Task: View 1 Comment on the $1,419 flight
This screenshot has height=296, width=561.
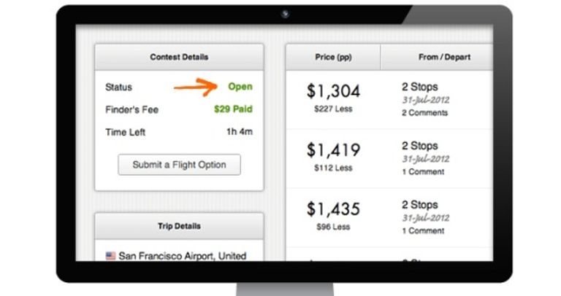Action: pyautogui.click(x=423, y=172)
